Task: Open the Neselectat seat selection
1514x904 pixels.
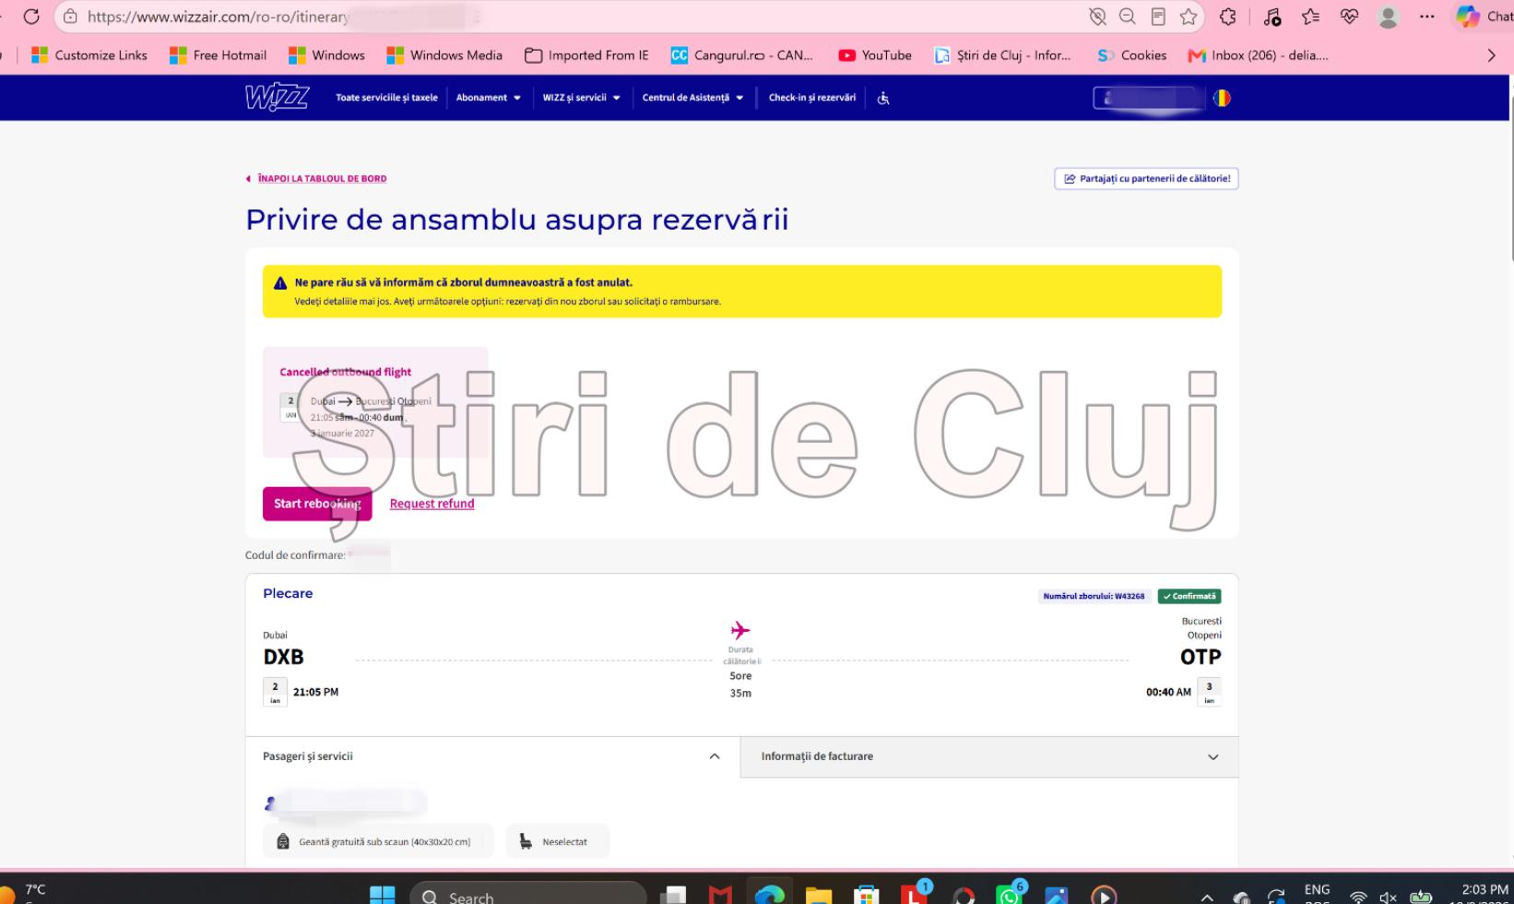Action: pyautogui.click(x=557, y=841)
